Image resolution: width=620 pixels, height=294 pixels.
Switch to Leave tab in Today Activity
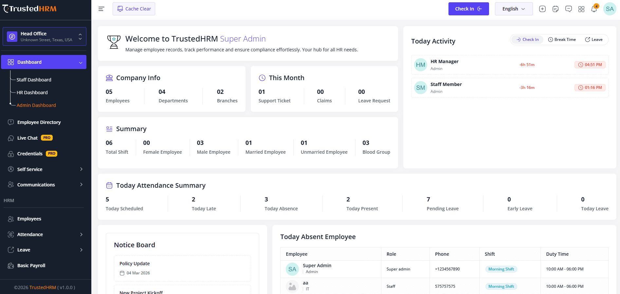coord(594,40)
